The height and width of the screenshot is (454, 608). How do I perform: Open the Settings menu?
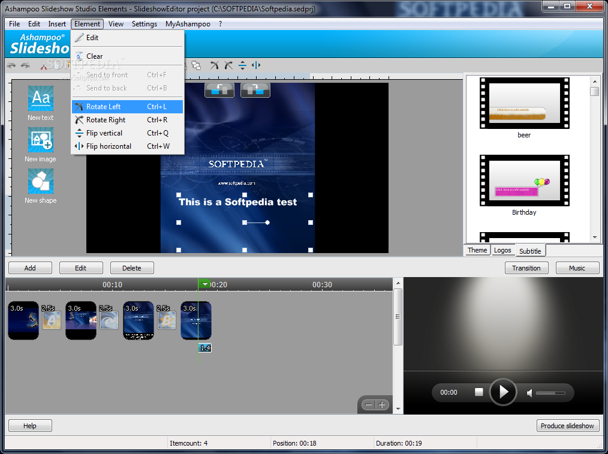tap(145, 24)
